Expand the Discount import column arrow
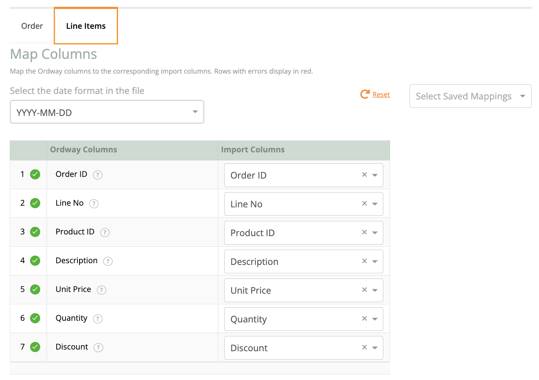539x380 pixels. (x=375, y=348)
